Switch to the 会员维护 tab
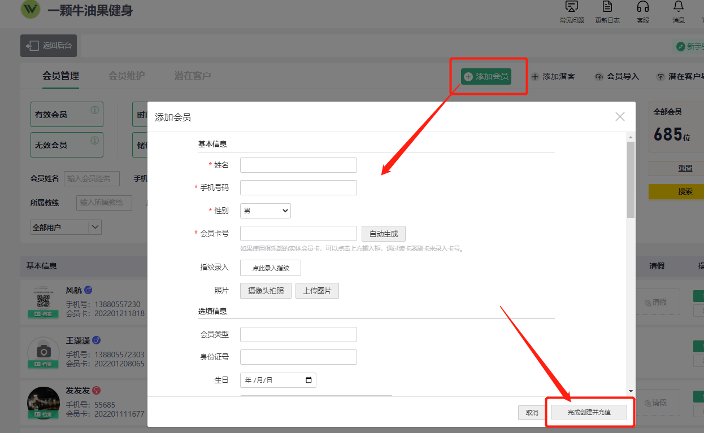This screenshot has height=433, width=704. point(127,76)
